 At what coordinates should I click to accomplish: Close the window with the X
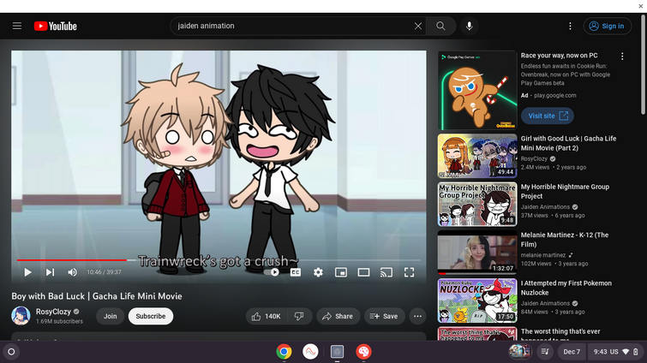coord(641,6)
